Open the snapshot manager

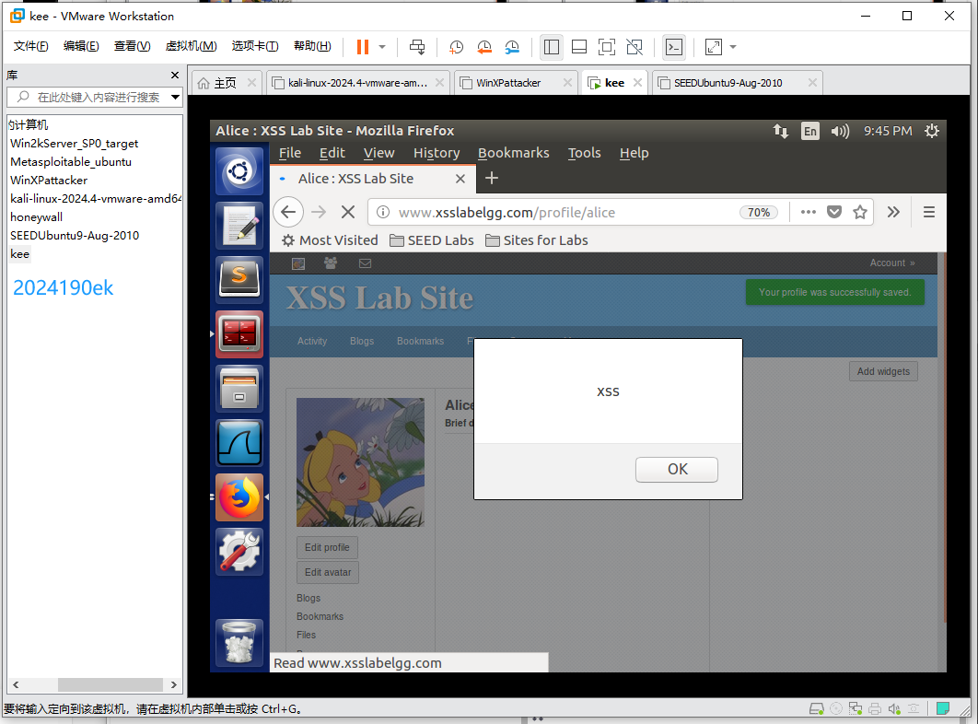[x=512, y=47]
